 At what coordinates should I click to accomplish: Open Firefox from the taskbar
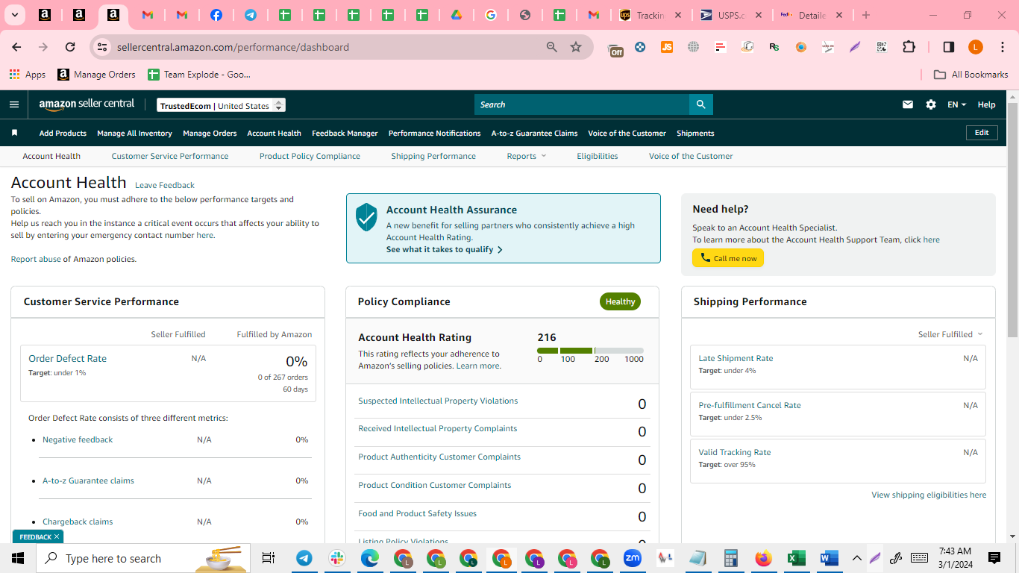763,558
